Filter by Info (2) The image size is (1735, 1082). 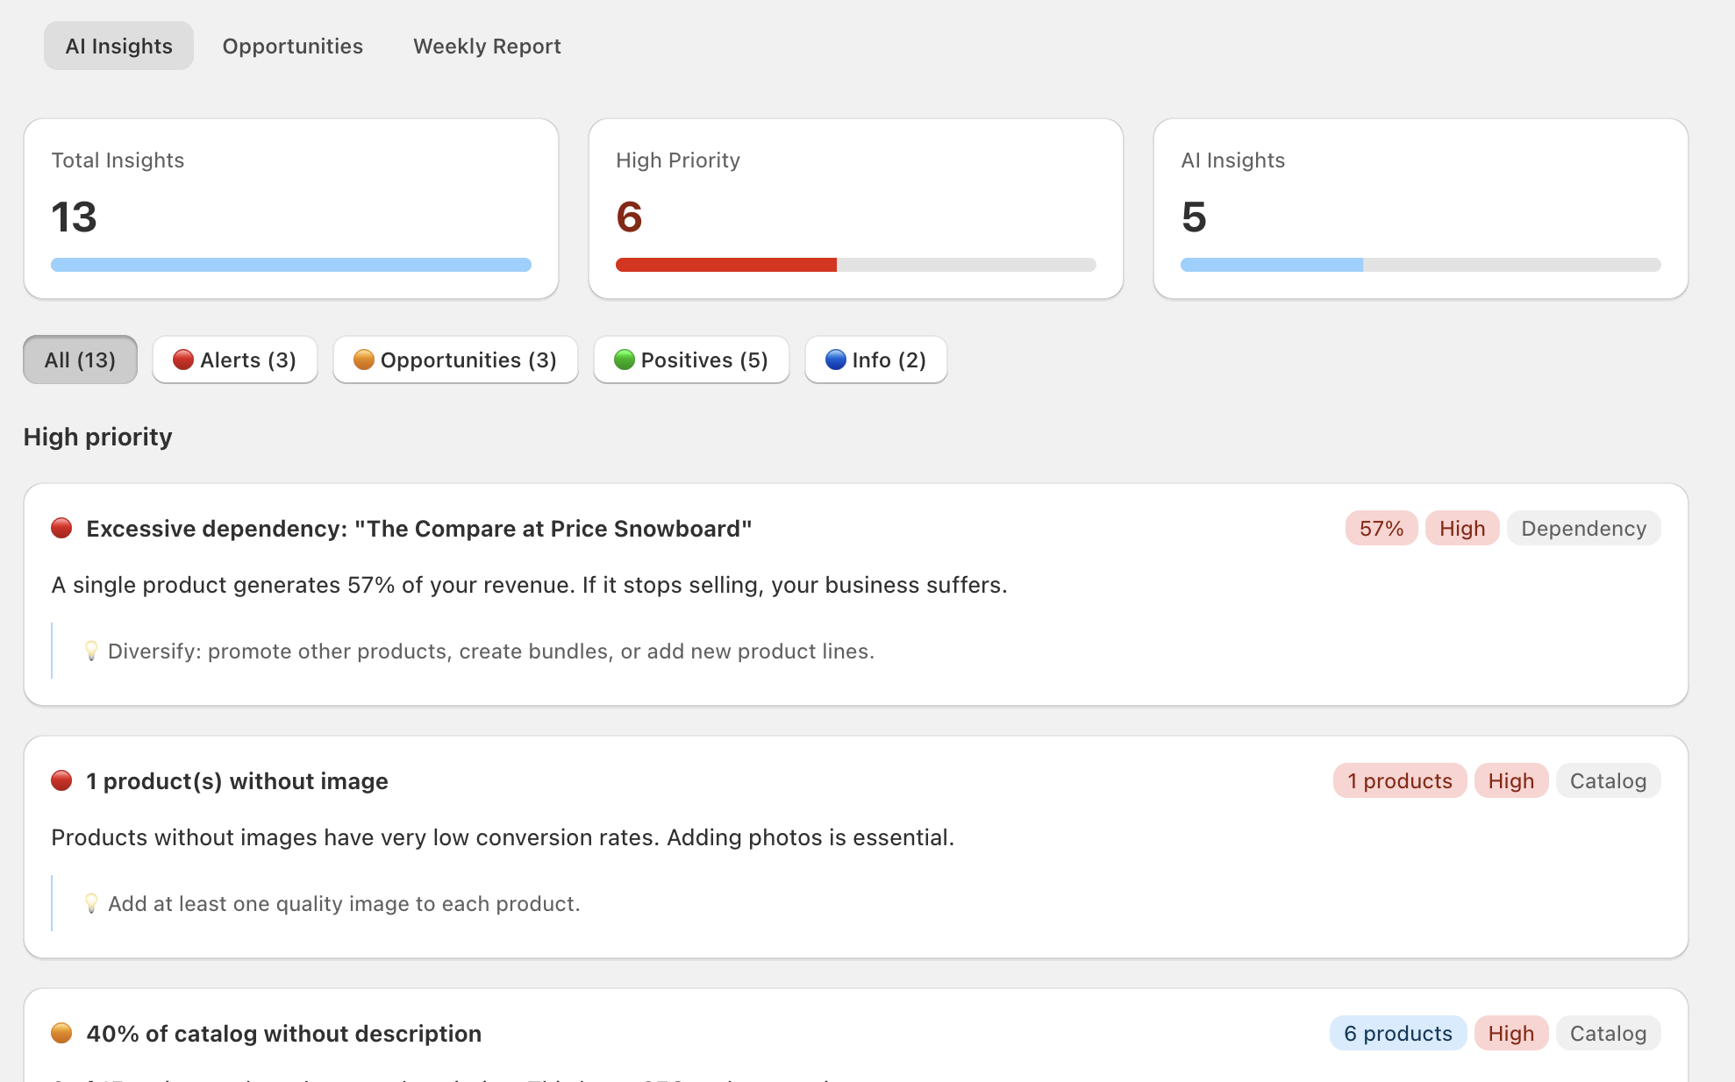click(876, 359)
